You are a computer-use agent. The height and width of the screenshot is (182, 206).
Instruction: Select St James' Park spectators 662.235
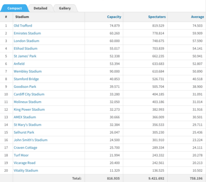[158, 56]
